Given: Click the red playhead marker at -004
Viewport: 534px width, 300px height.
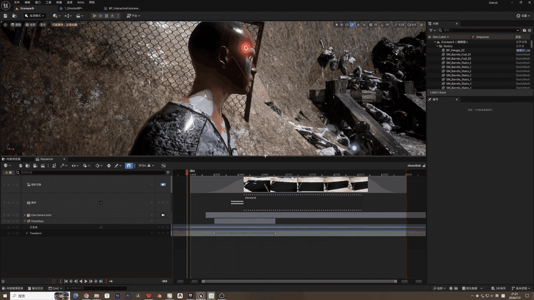Looking at the screenshot, I should coord(187,172).
